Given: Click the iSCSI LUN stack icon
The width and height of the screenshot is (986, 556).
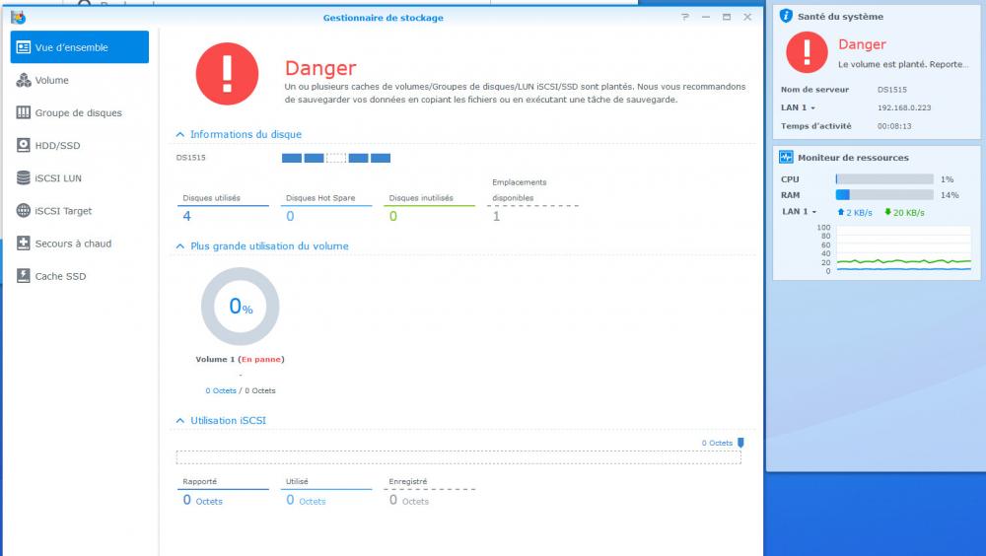Looking at the screenshot, I should click(24, 178).
